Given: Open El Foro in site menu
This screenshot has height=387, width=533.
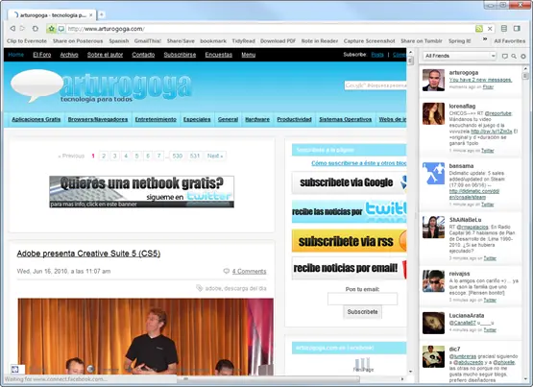Looking at the screenshot, I should pyautogui.click(x=42, y=55).
